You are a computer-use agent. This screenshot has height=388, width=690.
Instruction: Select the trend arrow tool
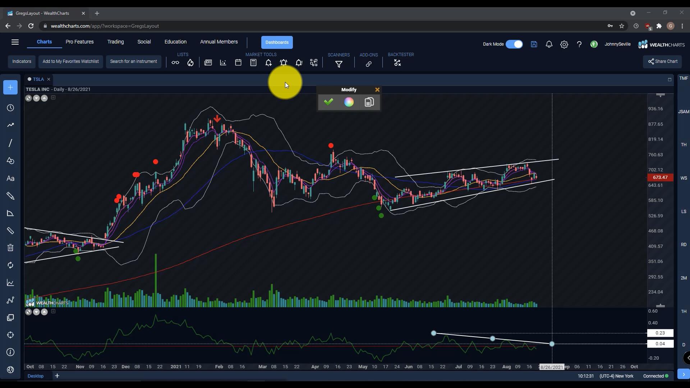tap(10, 125)
